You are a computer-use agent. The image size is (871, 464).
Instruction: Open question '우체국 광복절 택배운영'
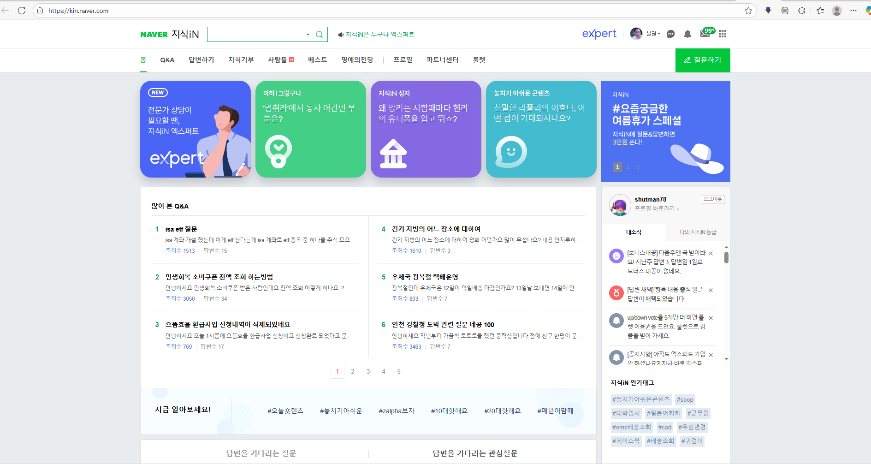coord(425,277)
